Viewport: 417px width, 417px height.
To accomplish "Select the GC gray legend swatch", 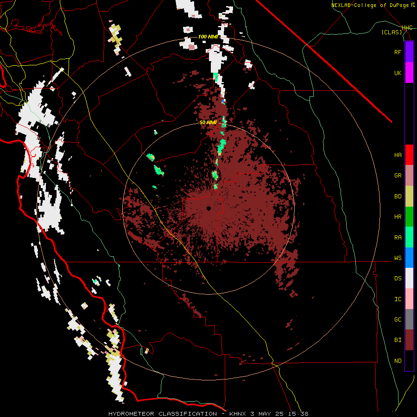I will tap(409, 319).
